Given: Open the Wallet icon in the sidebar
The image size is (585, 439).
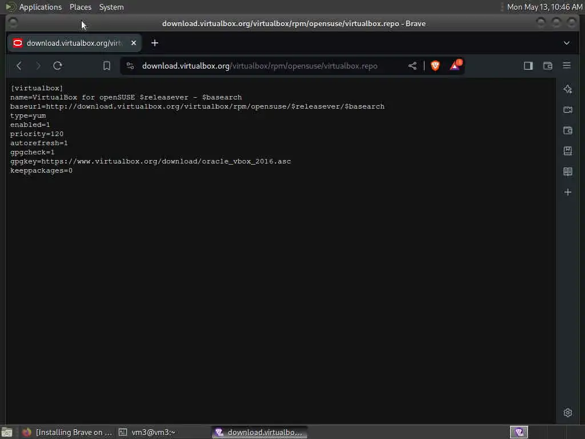Looking at the screenshot, I should coord(568,130).
